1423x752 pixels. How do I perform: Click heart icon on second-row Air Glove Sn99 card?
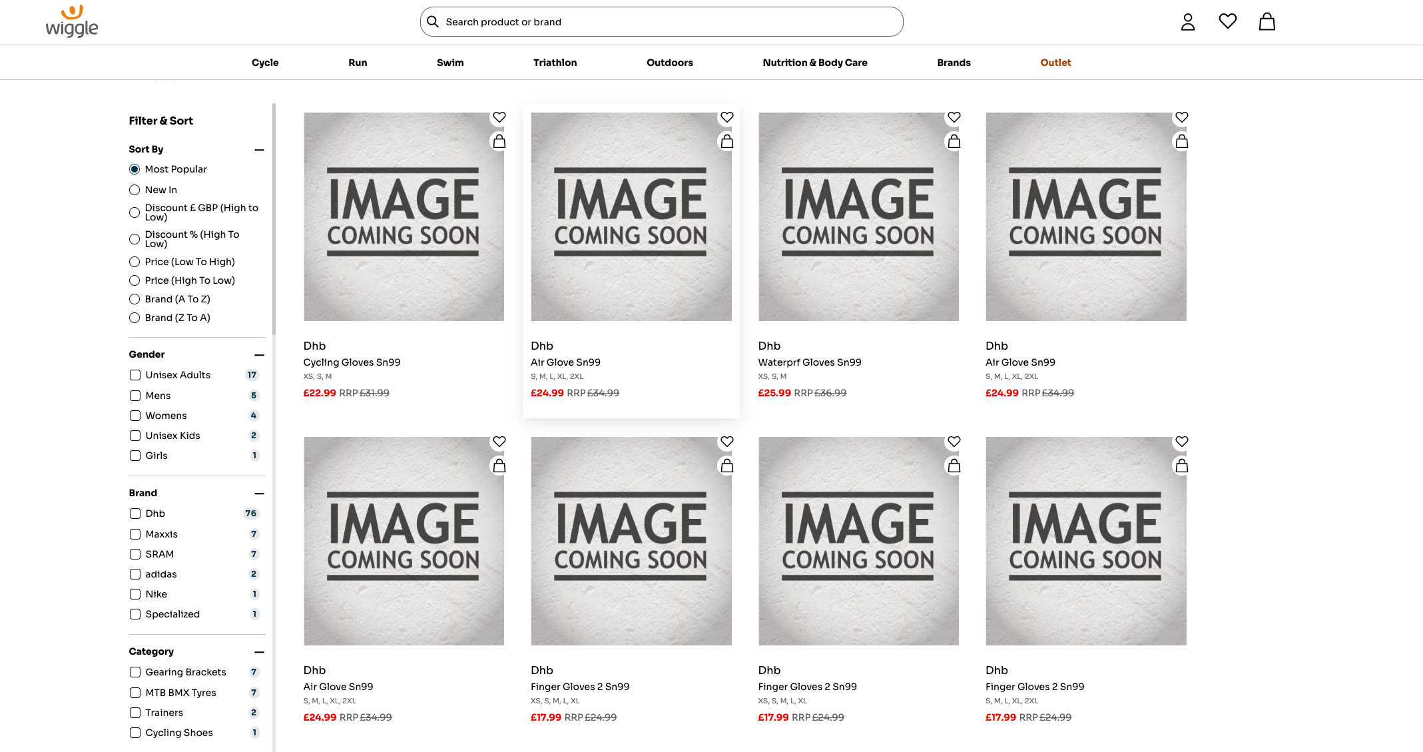click(499, 442)
